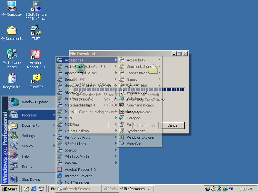Screen dimensions: 258x193
Task: Expand the Accessibility submenu
Action: [139, 60]
